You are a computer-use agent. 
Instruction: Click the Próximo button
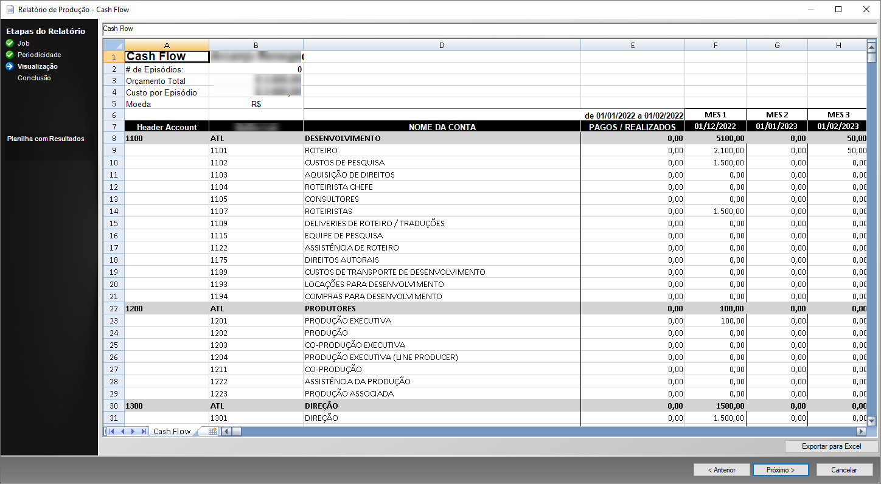[x=781, y=469]
